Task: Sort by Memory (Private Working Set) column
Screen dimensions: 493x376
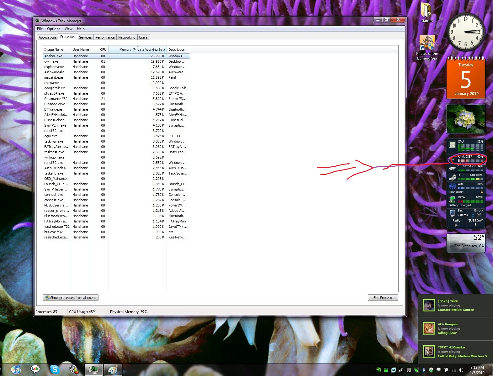Action: (137, 50)
